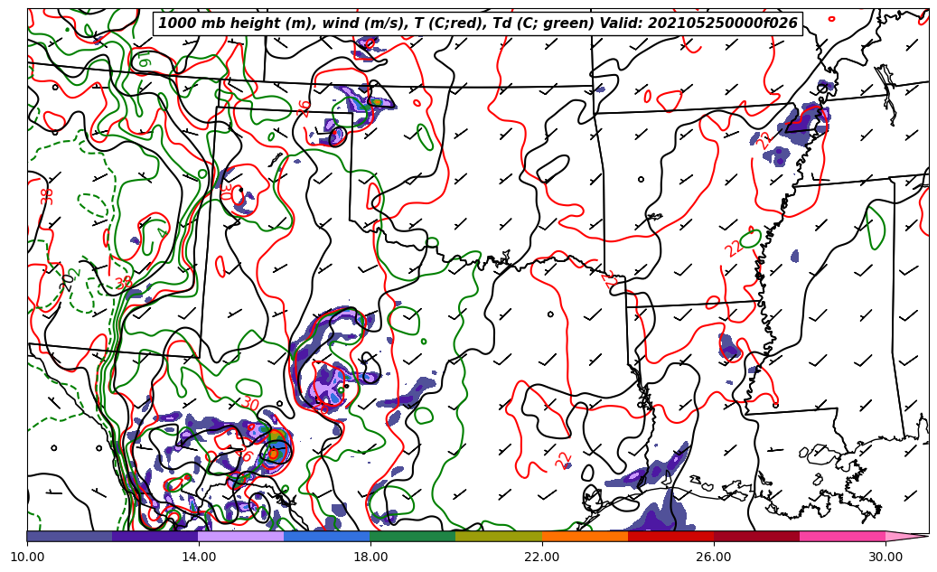937x572 pixels.
Task: Select the dark maroon colorbar segment
Action: coord(756,536)
